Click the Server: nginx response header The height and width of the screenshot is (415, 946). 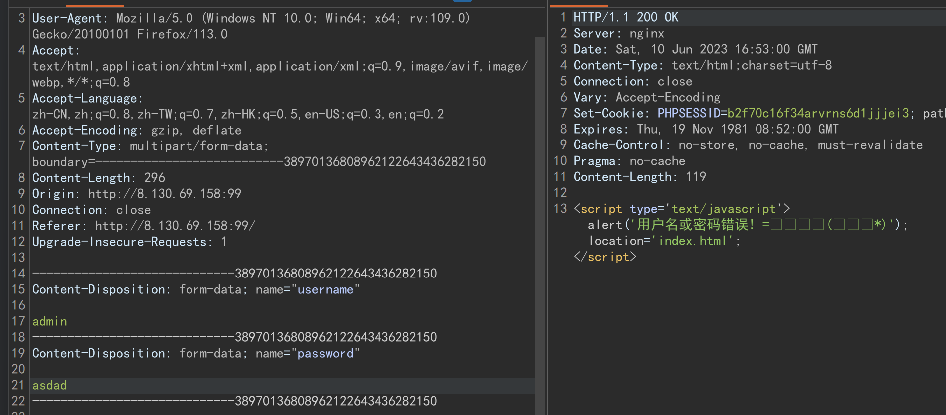(x=619, y=33)
